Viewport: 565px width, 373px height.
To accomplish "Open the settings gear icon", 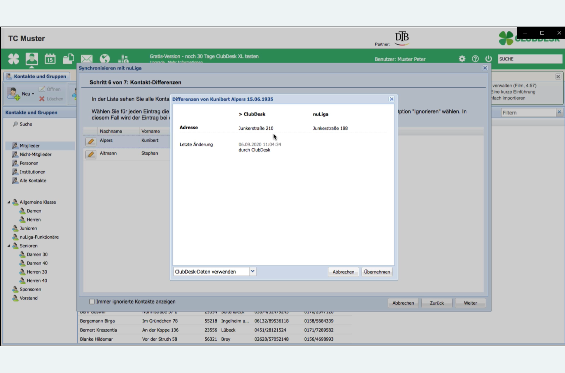I will (462, 59).
